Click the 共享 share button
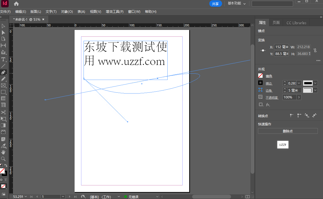The image size is (323, 199). (216, 4)
